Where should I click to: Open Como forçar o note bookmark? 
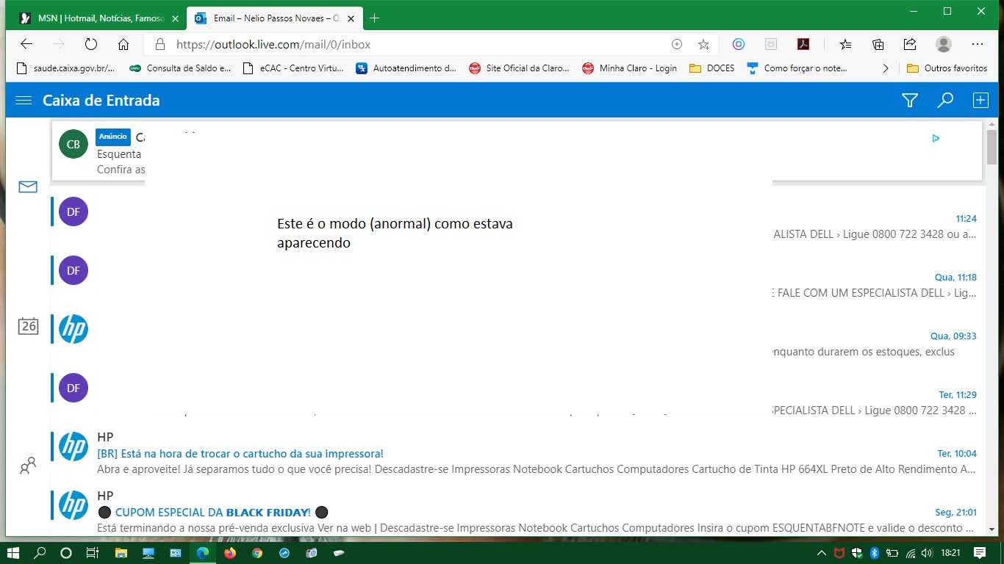click(797, 68)
